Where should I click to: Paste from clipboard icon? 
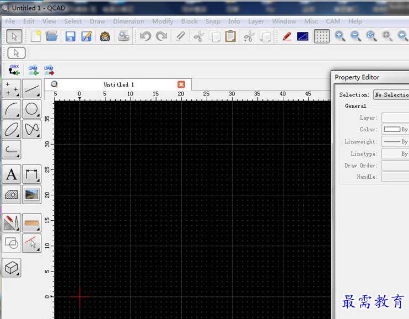pos(230,36)
